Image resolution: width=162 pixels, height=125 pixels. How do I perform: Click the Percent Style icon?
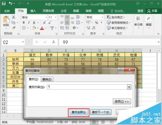[x=97, y=23]
